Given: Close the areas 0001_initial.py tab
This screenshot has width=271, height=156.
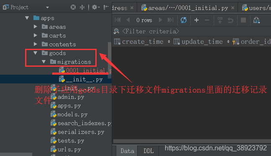Looking at the screenshot, I should (x=233, y=8).
